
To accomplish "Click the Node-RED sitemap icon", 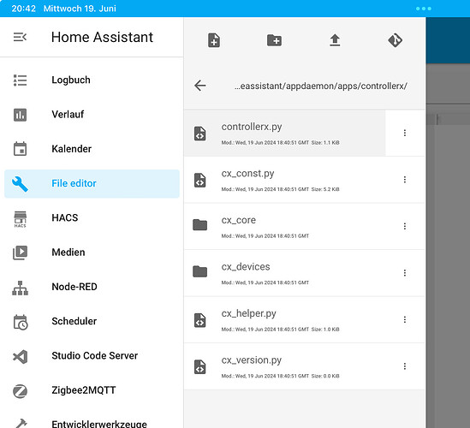I will coord(20,288).
